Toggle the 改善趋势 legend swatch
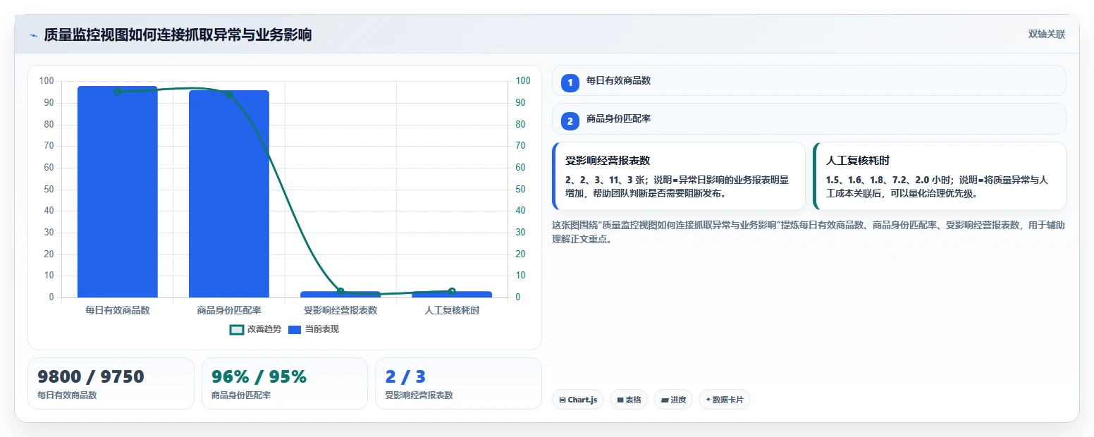 237,329
